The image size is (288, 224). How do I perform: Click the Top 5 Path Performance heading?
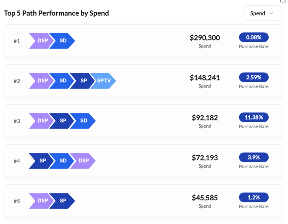click(56, 13)
